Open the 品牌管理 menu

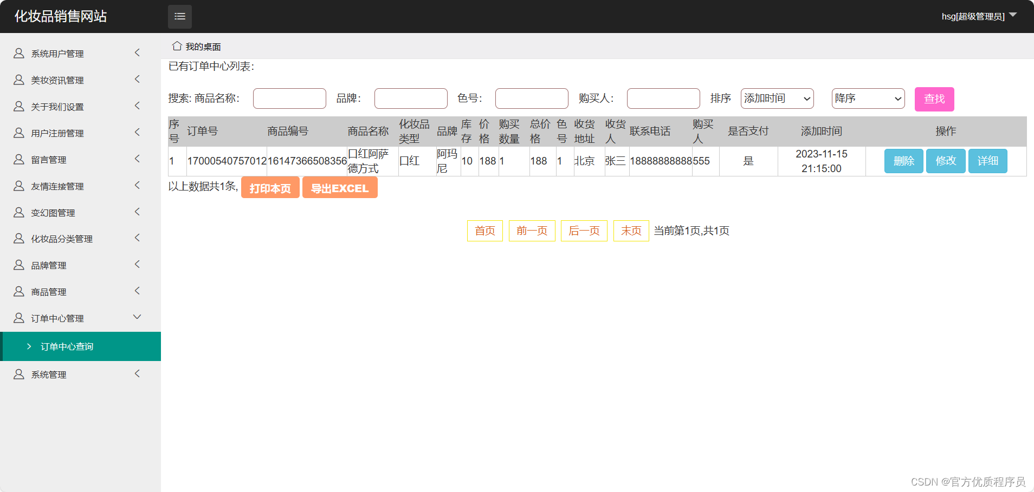[80, 265]
